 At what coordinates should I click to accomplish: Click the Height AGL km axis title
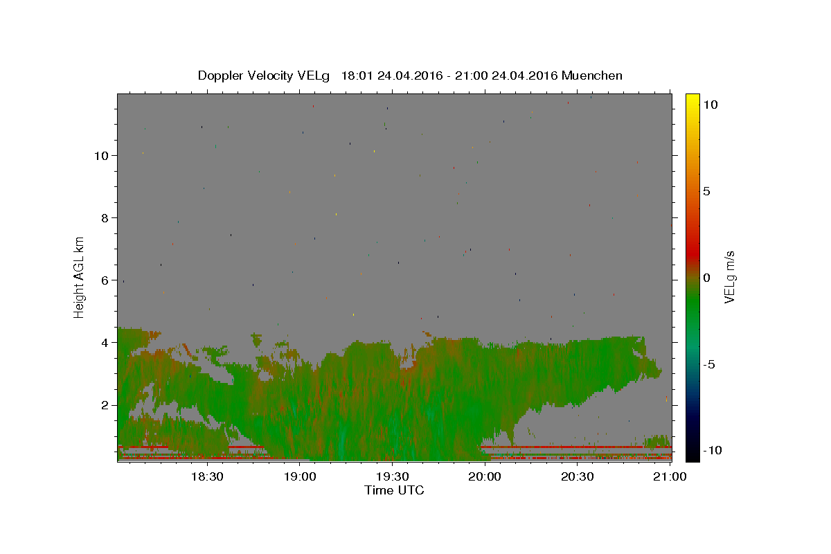tap(80, 277)
